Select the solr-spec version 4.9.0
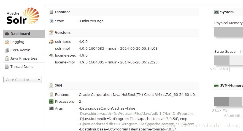 pyautogui.click(x=83, y=42)
